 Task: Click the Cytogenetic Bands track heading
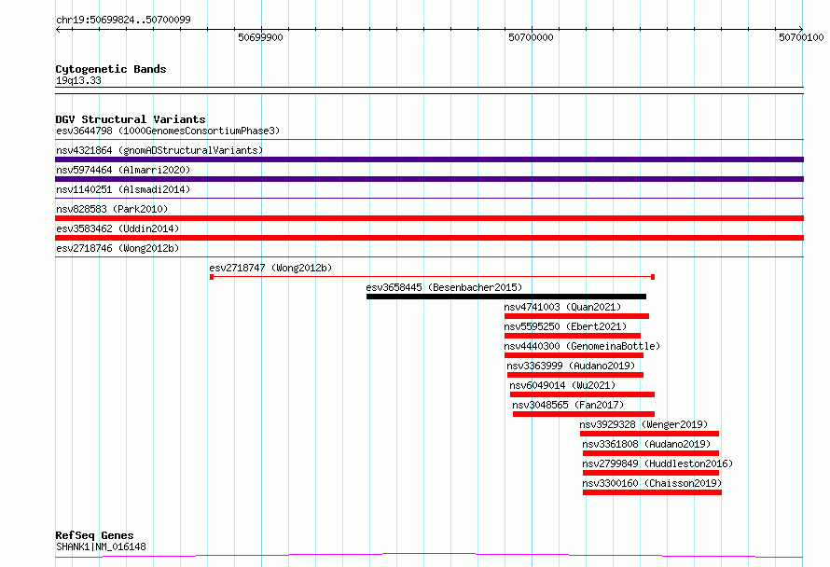click(111, 69)
